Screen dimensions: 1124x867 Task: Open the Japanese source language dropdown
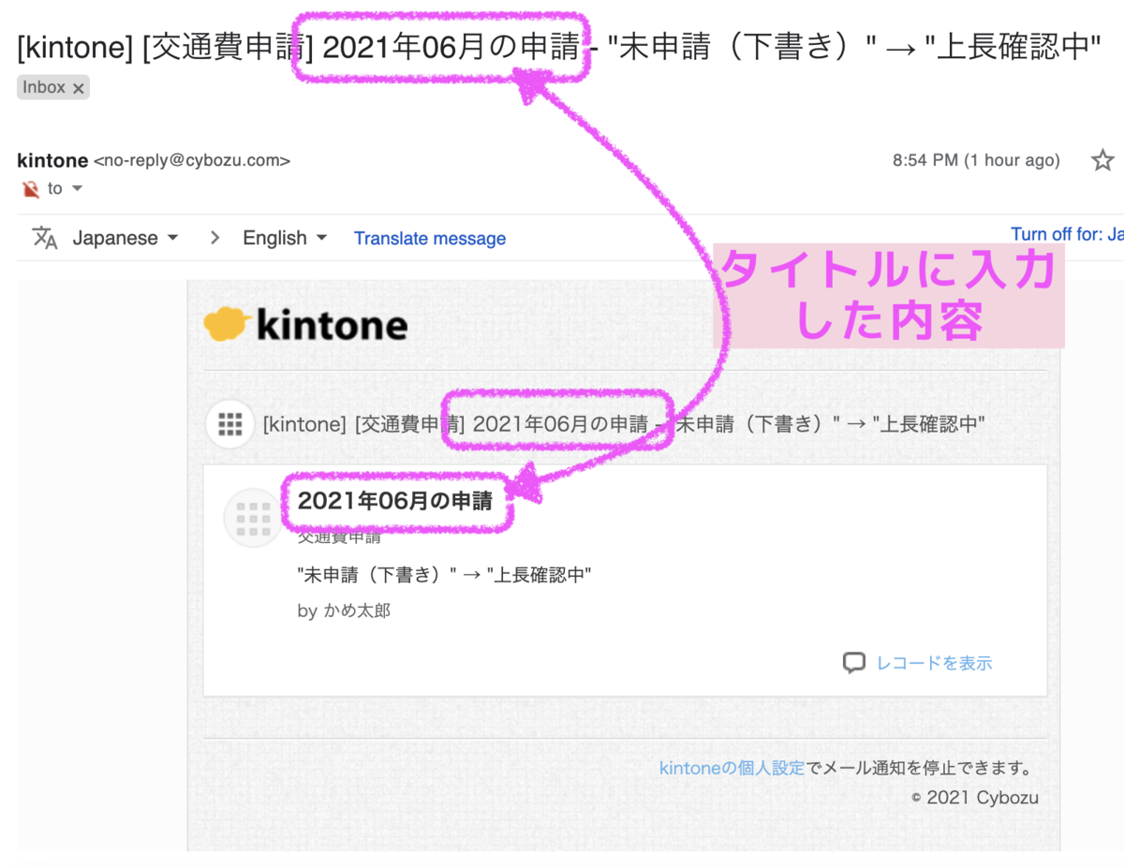pos(126,238)
